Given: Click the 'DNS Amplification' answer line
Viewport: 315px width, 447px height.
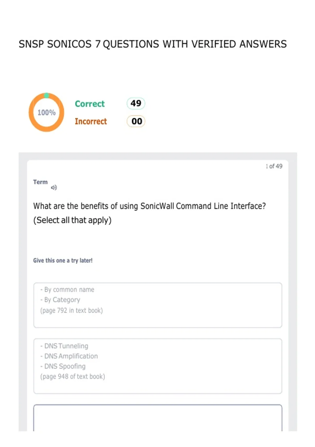Looking at the screenshot, I should 69,356.
